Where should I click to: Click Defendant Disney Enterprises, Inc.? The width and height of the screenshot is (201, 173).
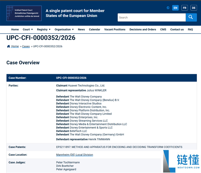coord(77,117)
